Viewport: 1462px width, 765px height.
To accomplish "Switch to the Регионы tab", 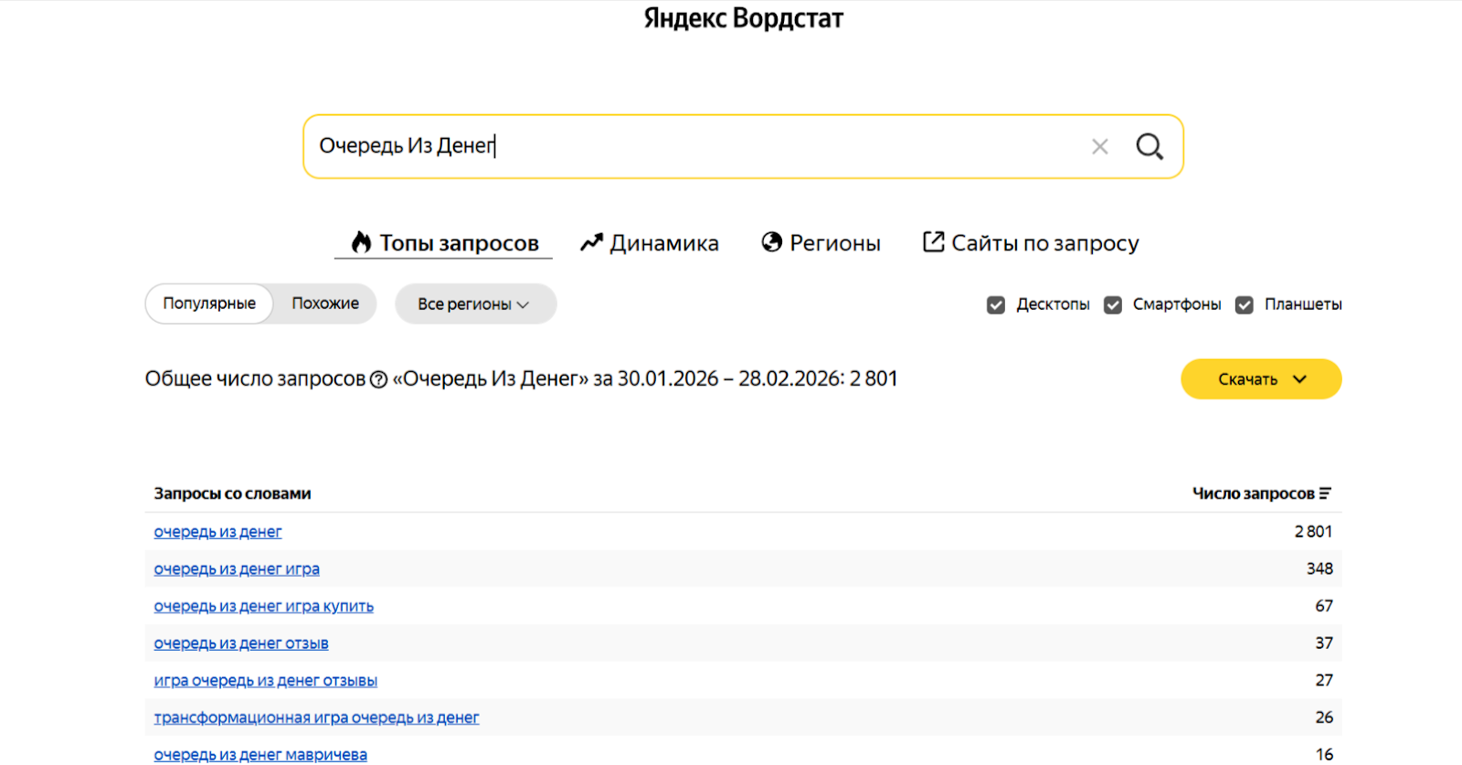I will pos(821,243).
